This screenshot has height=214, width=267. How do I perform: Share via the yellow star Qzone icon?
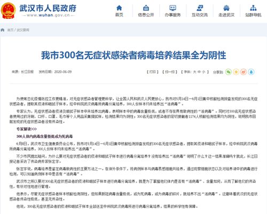(x=236, y=72)
